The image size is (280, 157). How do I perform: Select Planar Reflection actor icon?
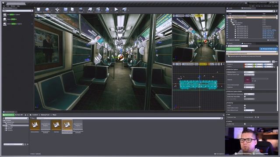(x=5, y=19)
